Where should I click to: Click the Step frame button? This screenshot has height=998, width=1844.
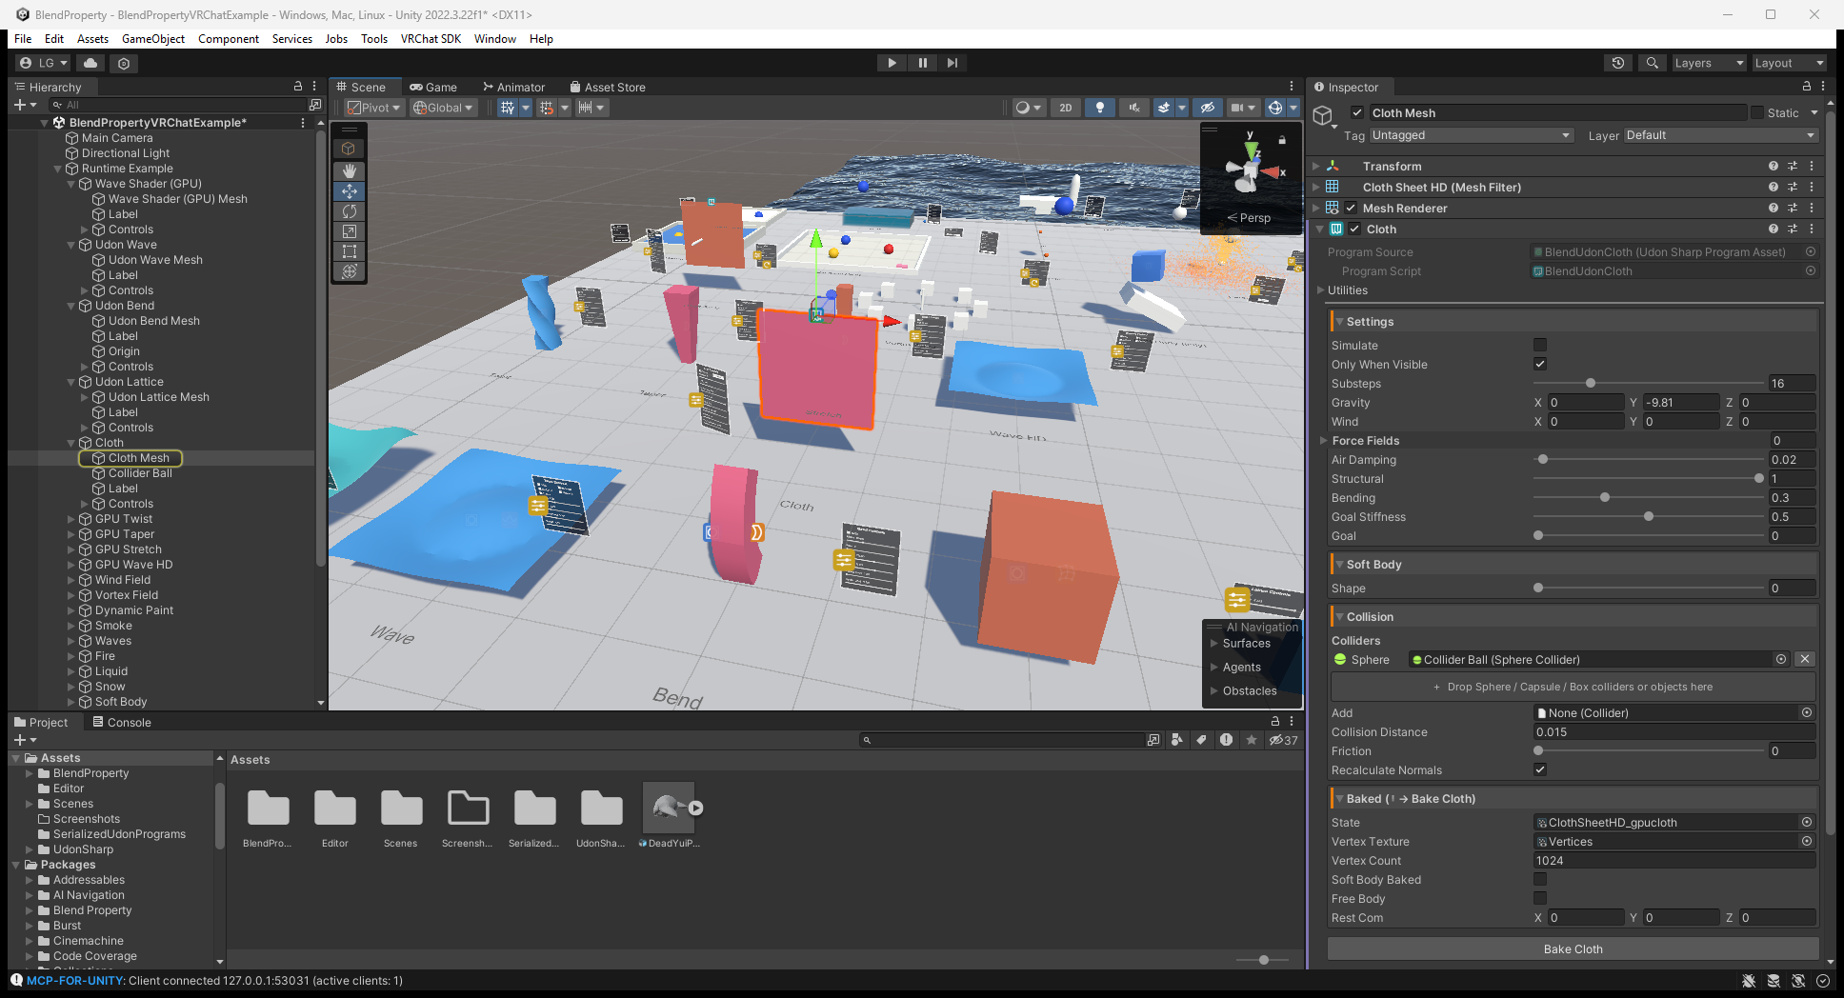(x=952, y=63)
